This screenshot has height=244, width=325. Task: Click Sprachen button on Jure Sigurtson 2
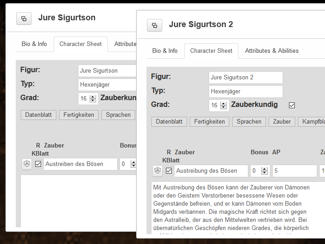(x=249, y=122)
